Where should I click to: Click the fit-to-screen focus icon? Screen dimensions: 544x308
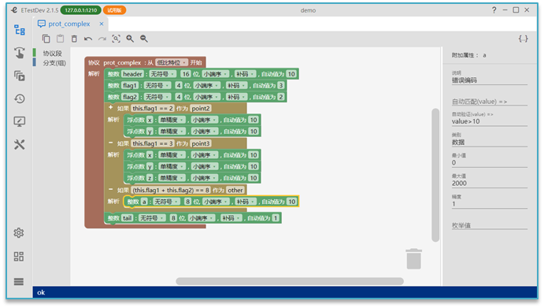coord(117,39)
